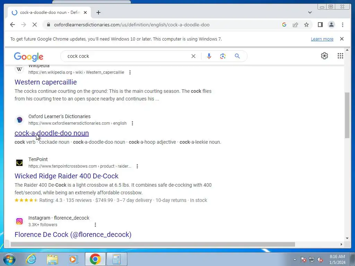Open the Chrome profile avatar
The image size is (355, 266).
point(331,25)
